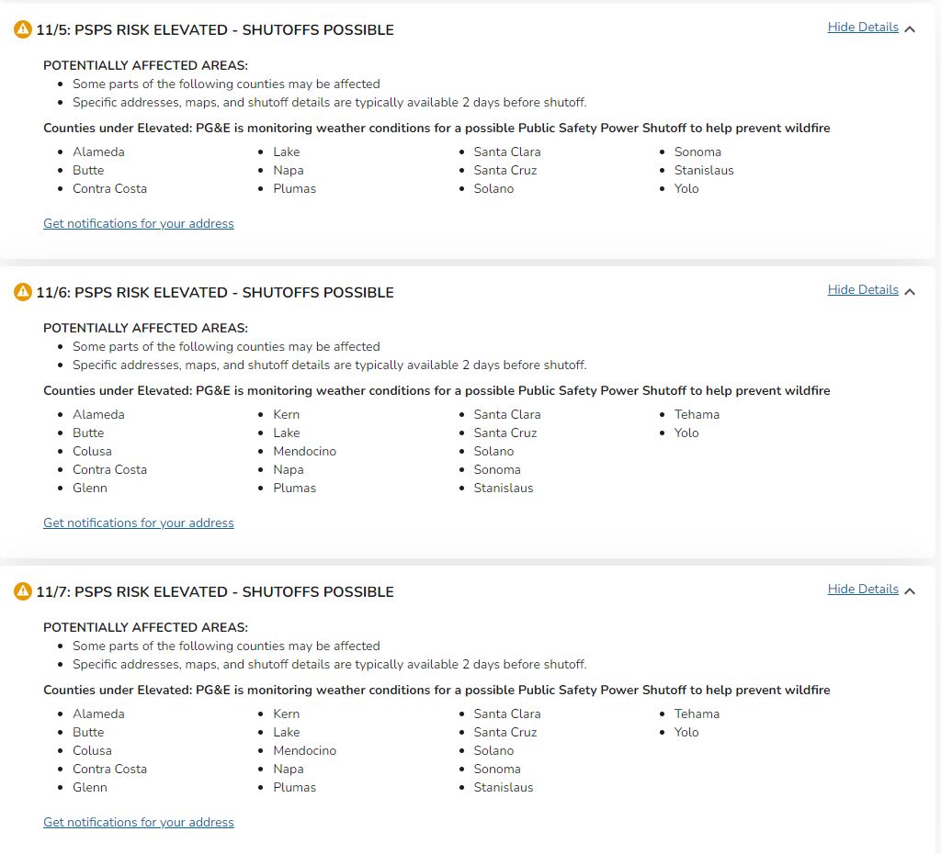Click 'Counties under Elevated' line in 11/6 section
Viewport: 941px width, 854px height.
pos(436,391)
